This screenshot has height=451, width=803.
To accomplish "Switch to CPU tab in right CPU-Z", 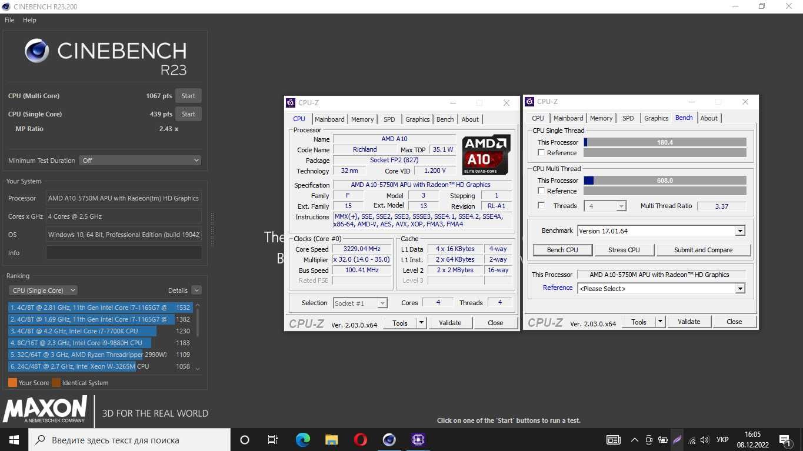I will click(538, 118).
